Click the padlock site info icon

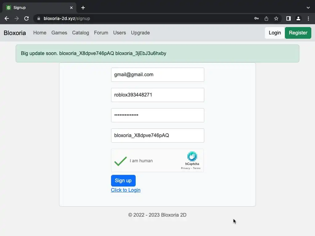[39, 18]
